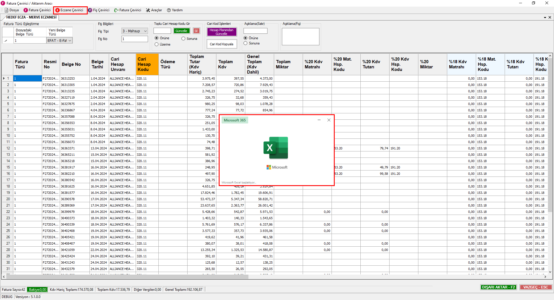Click the Fiş No input field

(134, 39)
